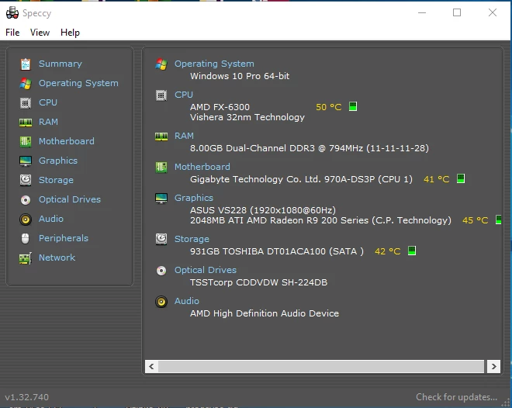Click the Operating System Windows flag sidebar icon
The image size is (512, 408).
pos(26,84)
